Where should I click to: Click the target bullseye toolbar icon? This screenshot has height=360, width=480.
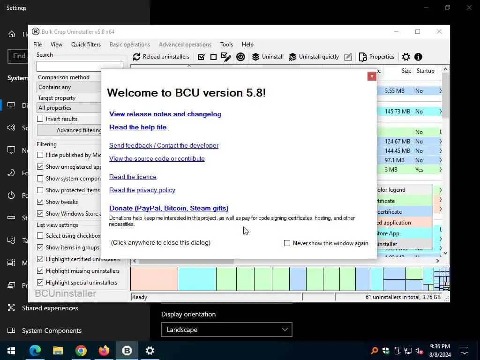[x=240, y=57]
